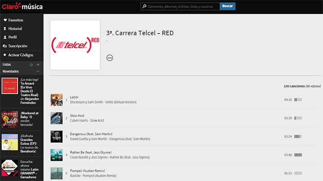
Task: Click the search magnifier icon
Action: click(144, 6)
